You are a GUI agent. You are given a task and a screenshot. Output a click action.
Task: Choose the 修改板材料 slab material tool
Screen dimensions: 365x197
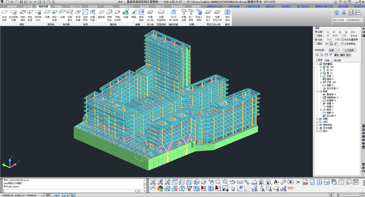click(x=38, y=15)
